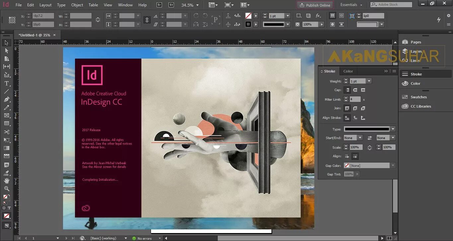The image size is (453, 241).
Task: Click the fill None swatch in Control bar
Action: pyautogui.click(x=248, y=16)
